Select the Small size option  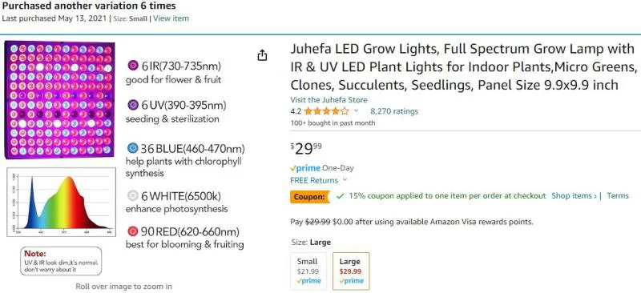308,271
